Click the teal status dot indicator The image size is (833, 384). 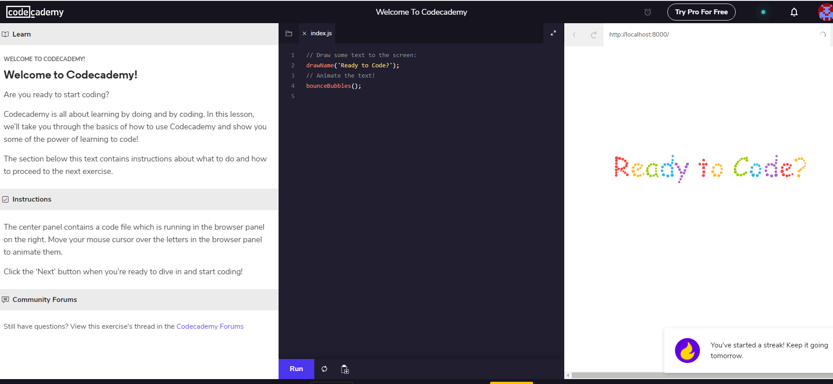click(x=763, y=12)
